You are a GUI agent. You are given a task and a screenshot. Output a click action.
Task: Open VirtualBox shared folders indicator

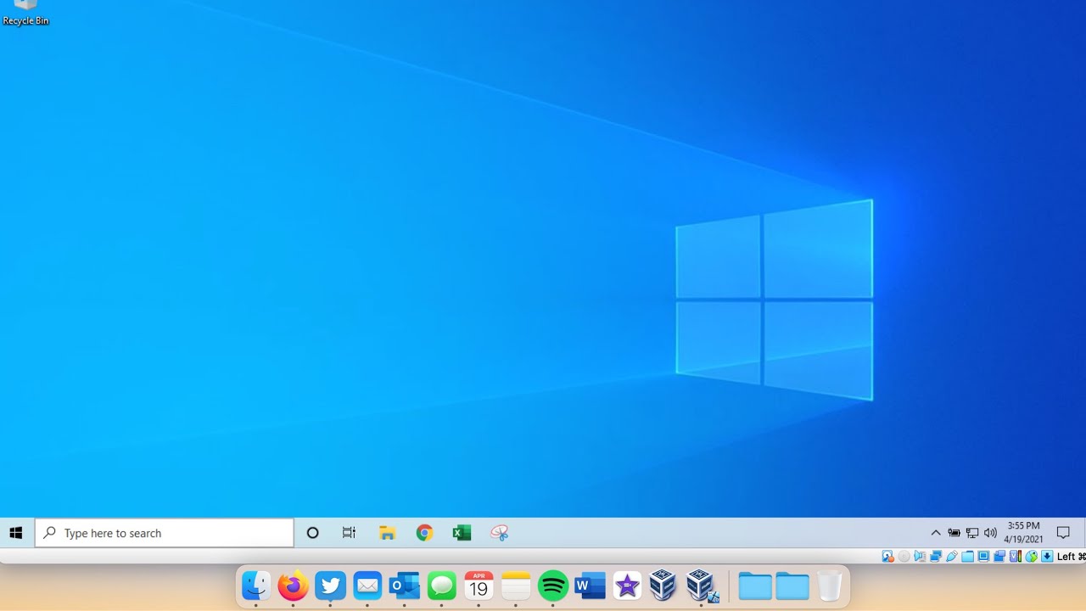pyautogui.click(x=967, y=557)
